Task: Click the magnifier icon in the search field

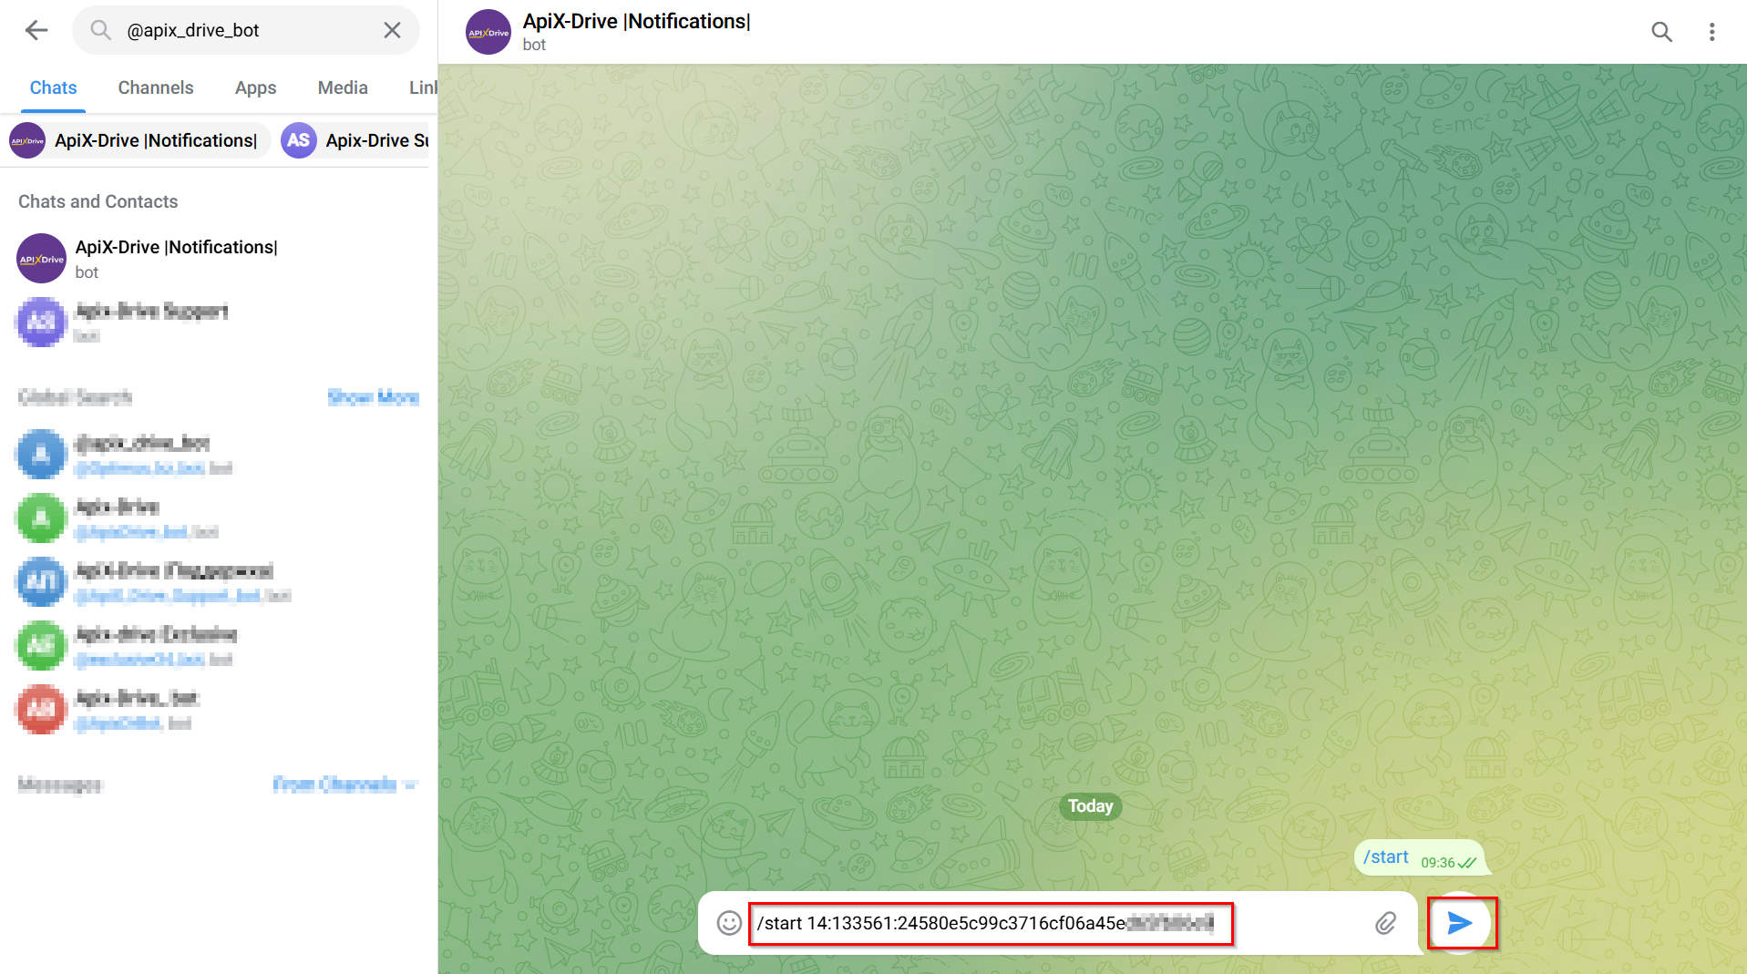Action: coord(100,30)
